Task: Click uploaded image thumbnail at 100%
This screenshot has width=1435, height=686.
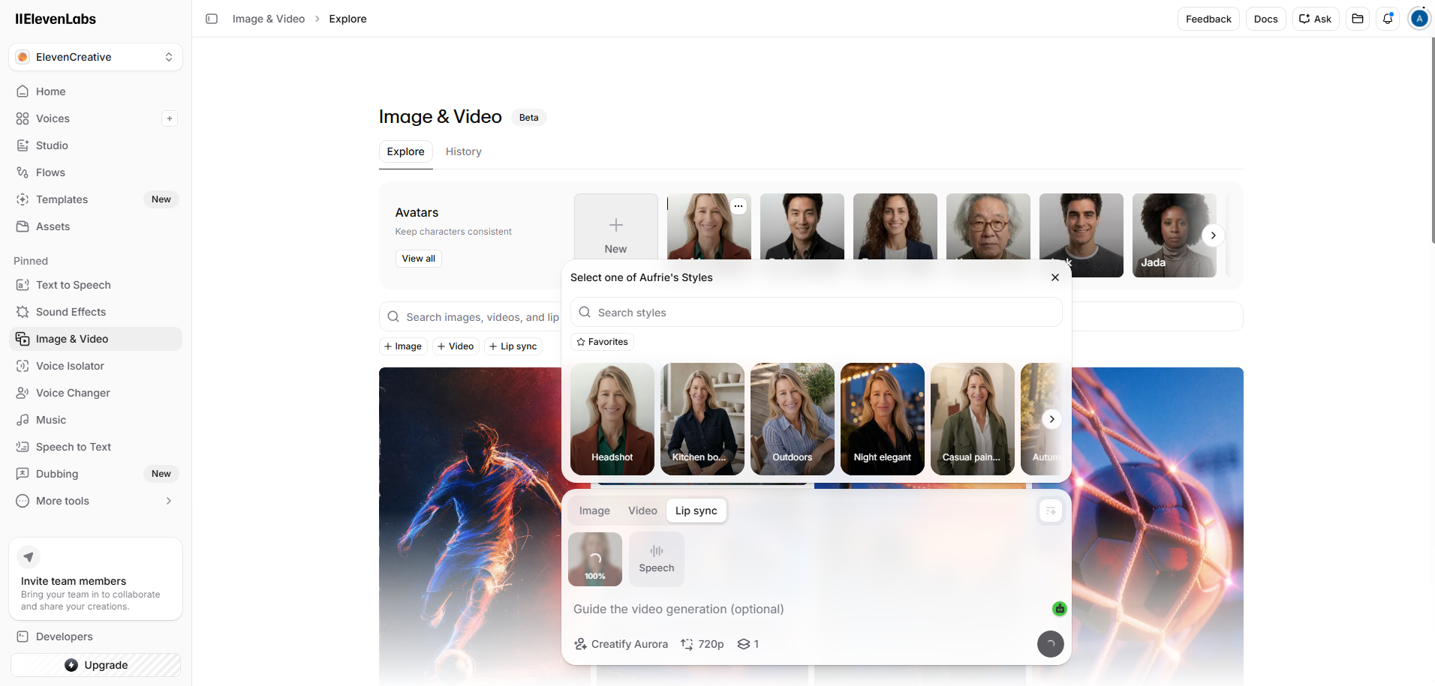Action: tap(595, 559)
